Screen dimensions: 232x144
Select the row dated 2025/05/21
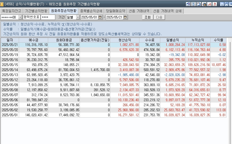[x=113, y=45]
